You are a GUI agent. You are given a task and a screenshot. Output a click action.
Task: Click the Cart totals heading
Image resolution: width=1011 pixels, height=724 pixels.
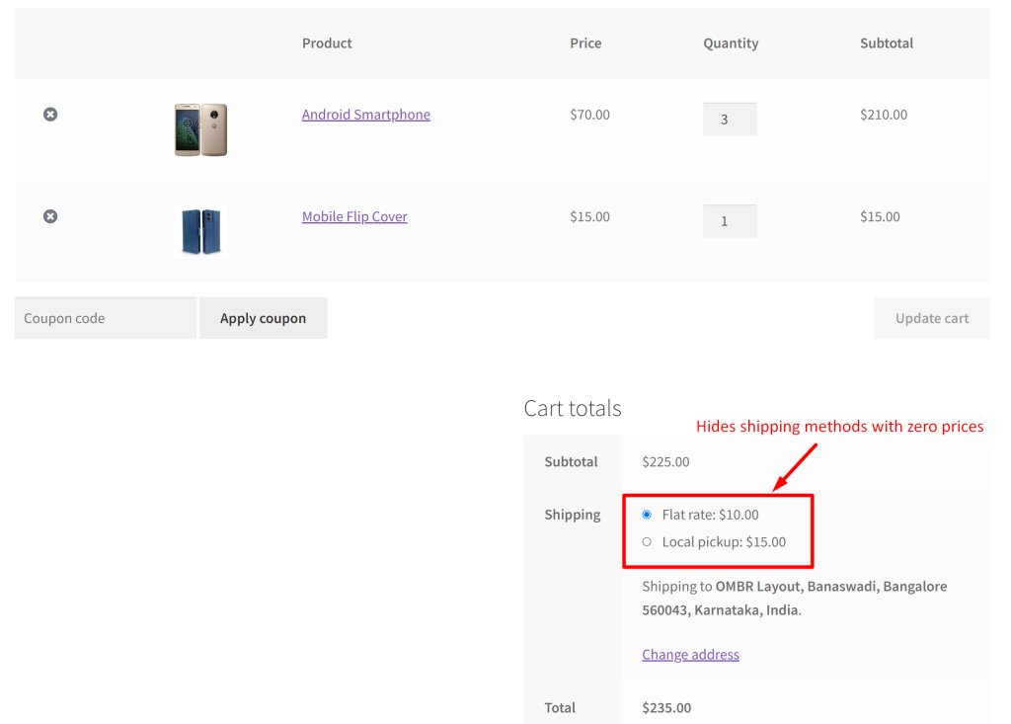[573, 408]
